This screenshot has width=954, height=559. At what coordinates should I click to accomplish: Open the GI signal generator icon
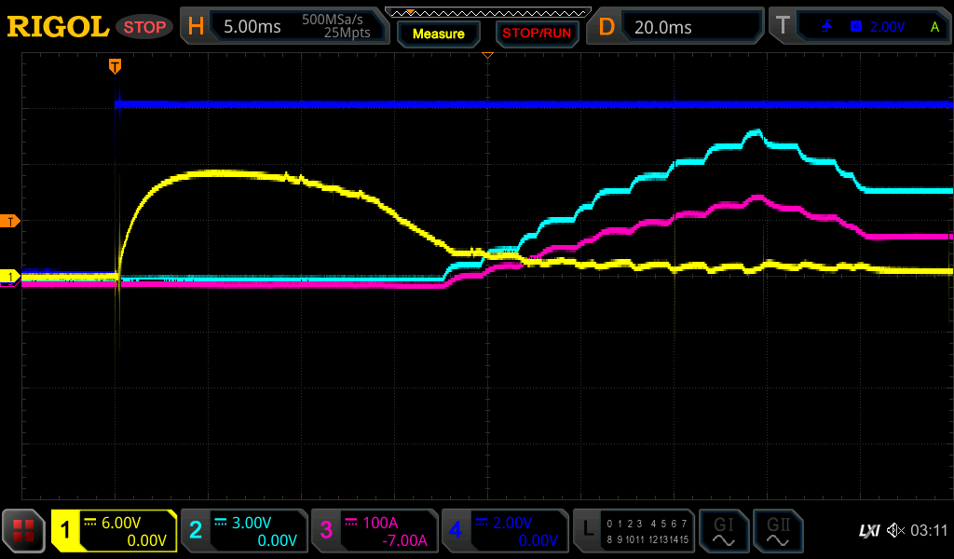(723, 531)
